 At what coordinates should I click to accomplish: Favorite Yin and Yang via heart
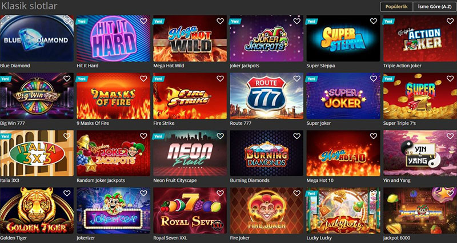tap(450, 136)
